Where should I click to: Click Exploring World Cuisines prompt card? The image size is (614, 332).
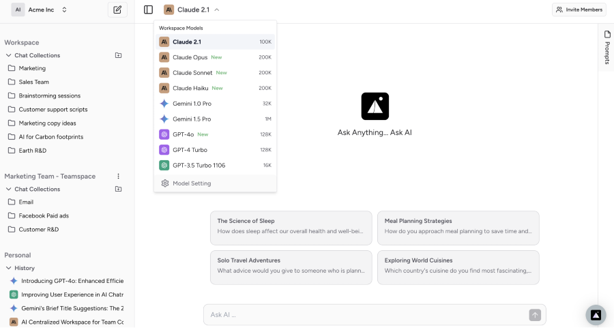pos(458,267)
